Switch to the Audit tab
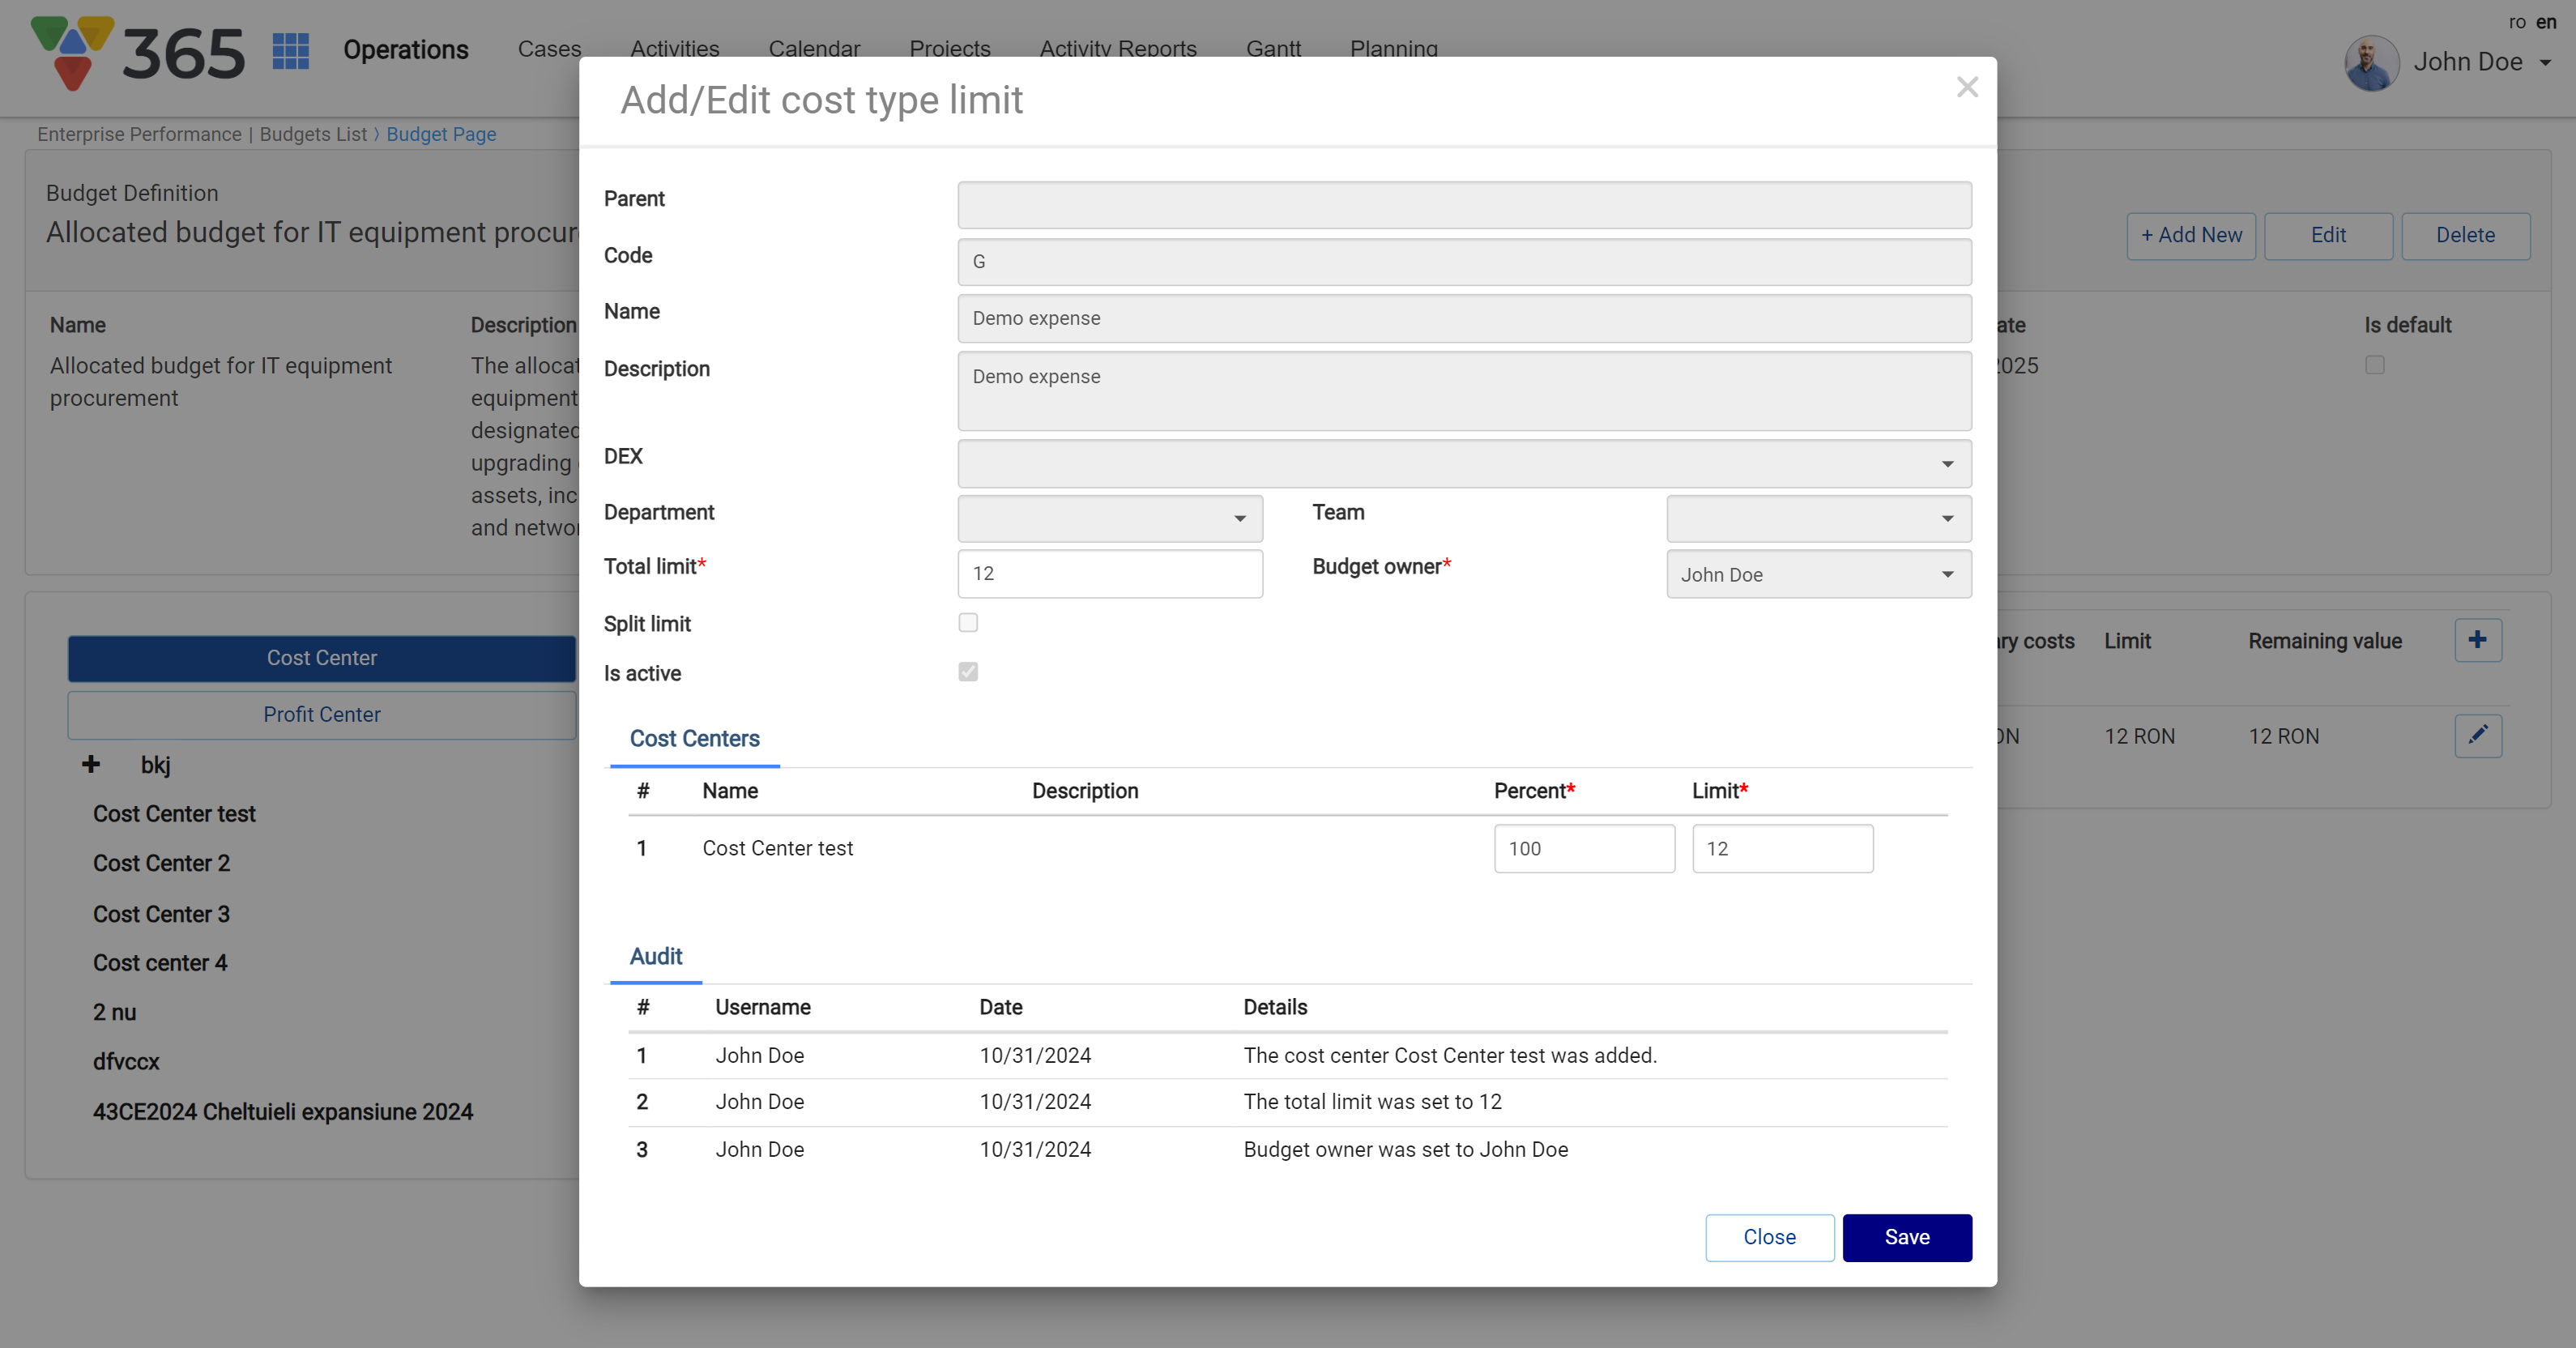Viewport: 2576px width, 1348px height. coord(655,957)
